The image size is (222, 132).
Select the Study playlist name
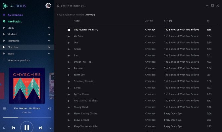[11, 28]
